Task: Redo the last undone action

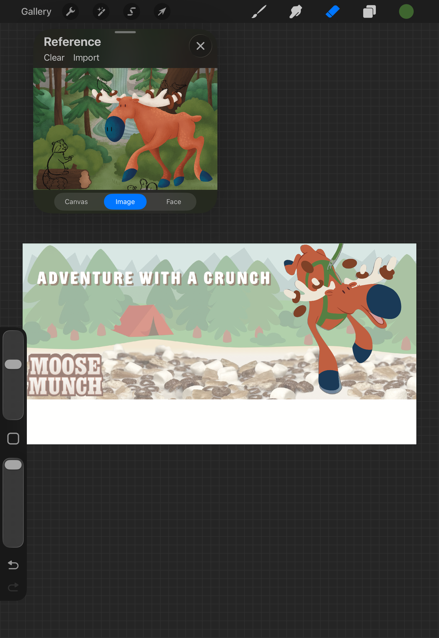Action: [x=13, y=587]
